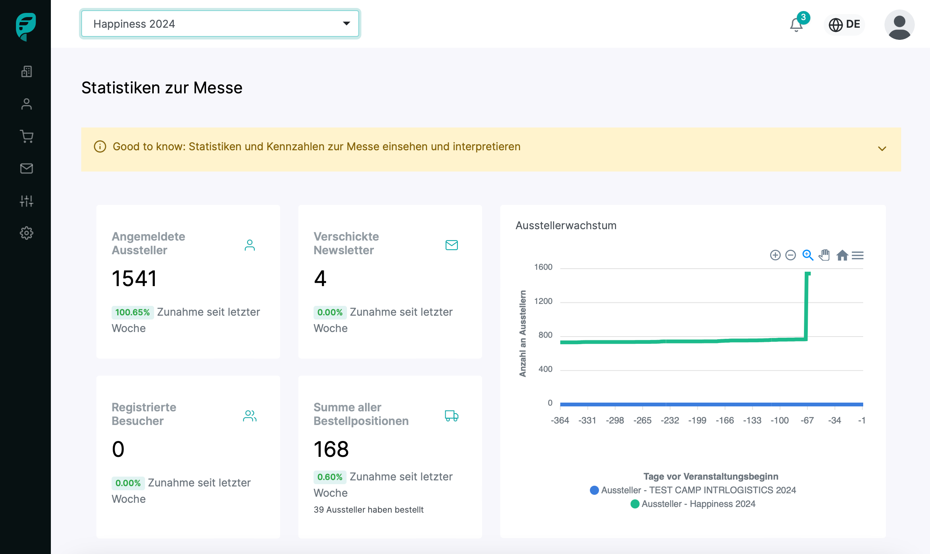Image resolution: width=930 pixels, height=554 pixels.
Task: Open the chart hamburger menu
Action: [x=857, y=255]
